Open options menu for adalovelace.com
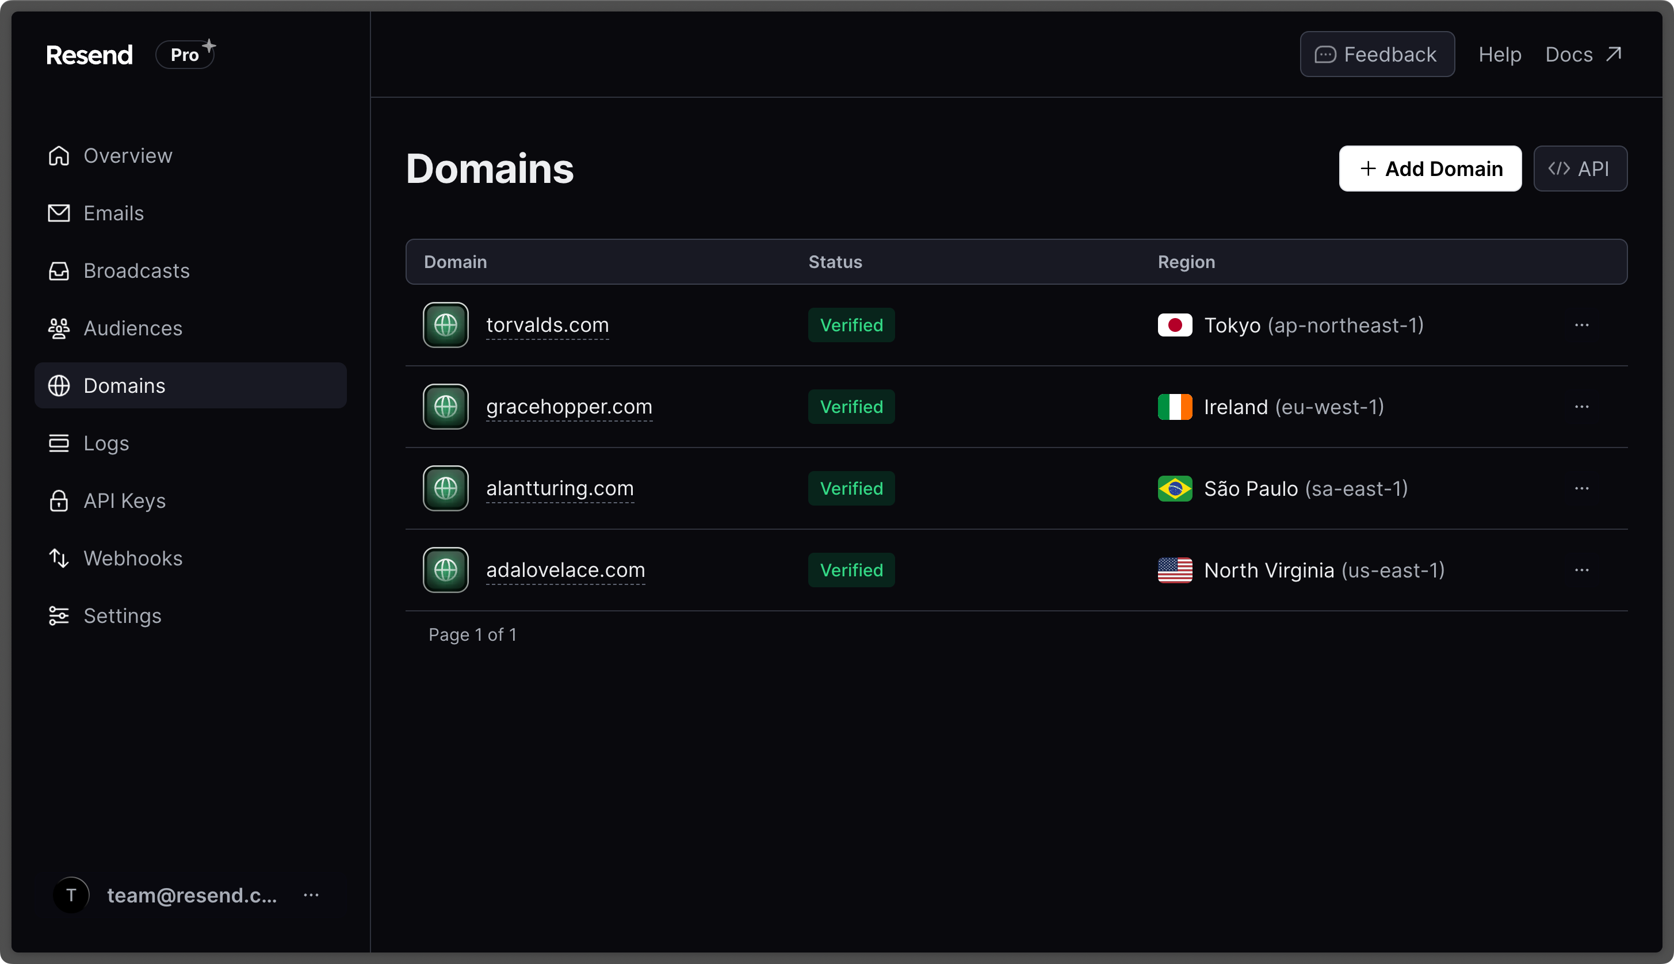The image size is (1674, 964). point(1582,570)
